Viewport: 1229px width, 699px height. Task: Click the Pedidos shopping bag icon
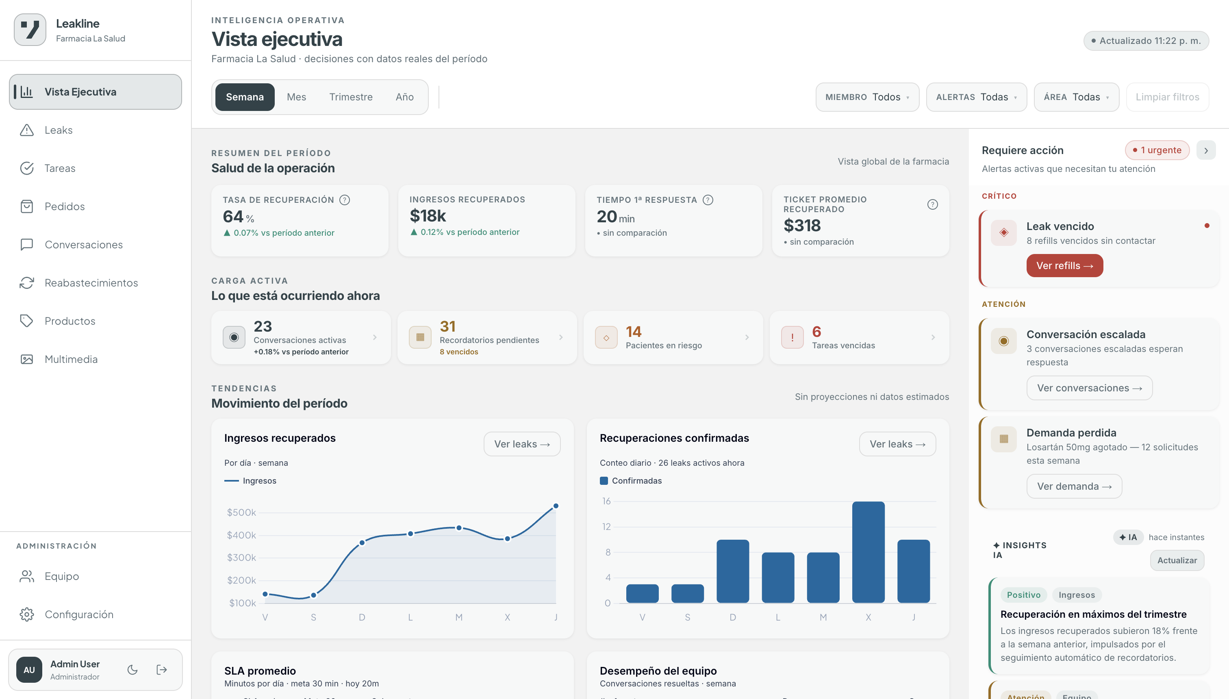(x=27, y=206)
